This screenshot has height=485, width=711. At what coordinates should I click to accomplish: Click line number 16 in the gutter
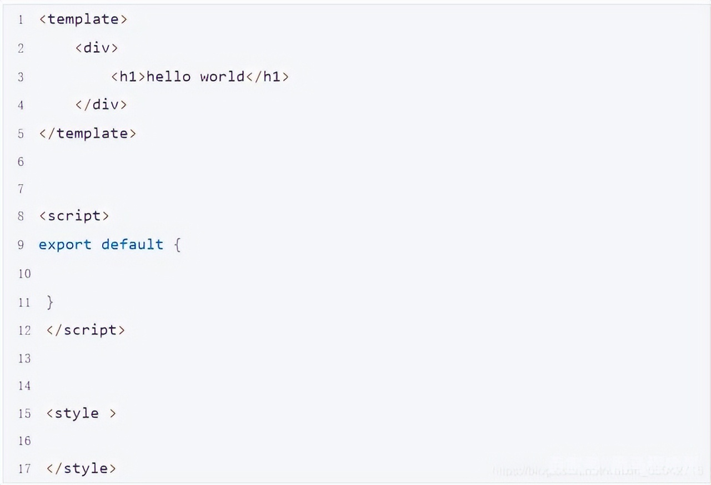click(x=24, y=441)
